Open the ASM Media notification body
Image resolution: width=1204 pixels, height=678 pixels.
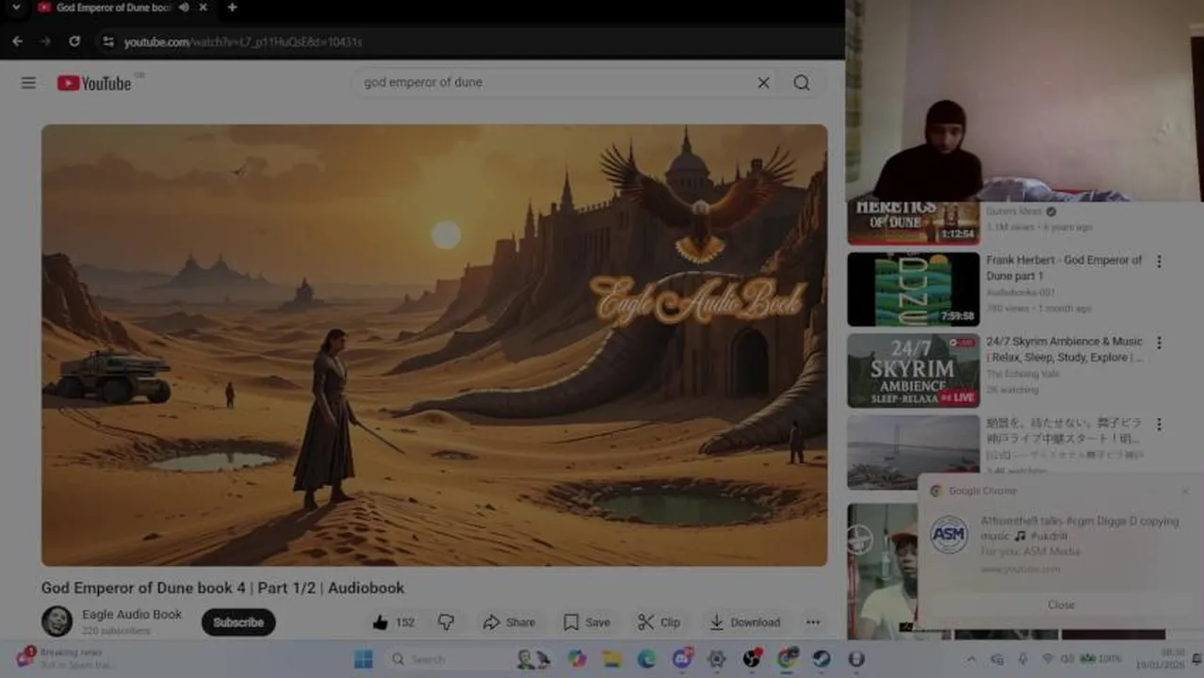(x=1061, y=544)
